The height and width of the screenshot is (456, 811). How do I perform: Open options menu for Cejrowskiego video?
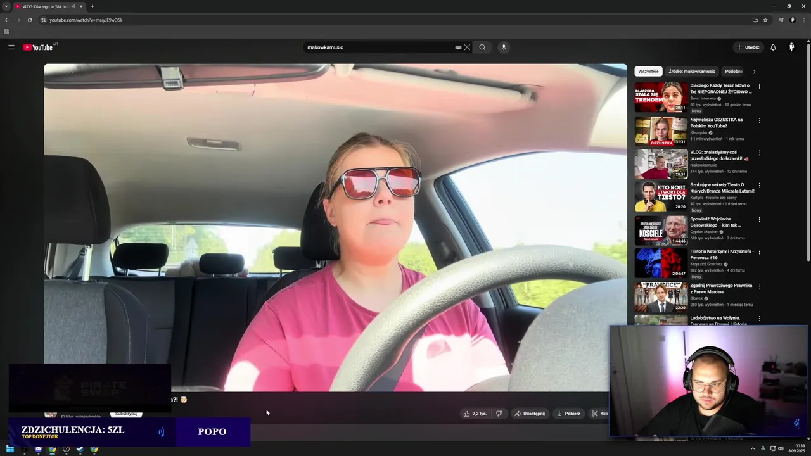pyautogui.click(x=759, y=220)
